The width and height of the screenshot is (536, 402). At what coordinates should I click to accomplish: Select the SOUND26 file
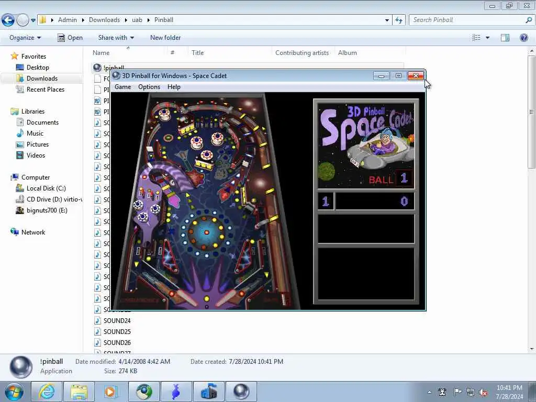point(117,342)
